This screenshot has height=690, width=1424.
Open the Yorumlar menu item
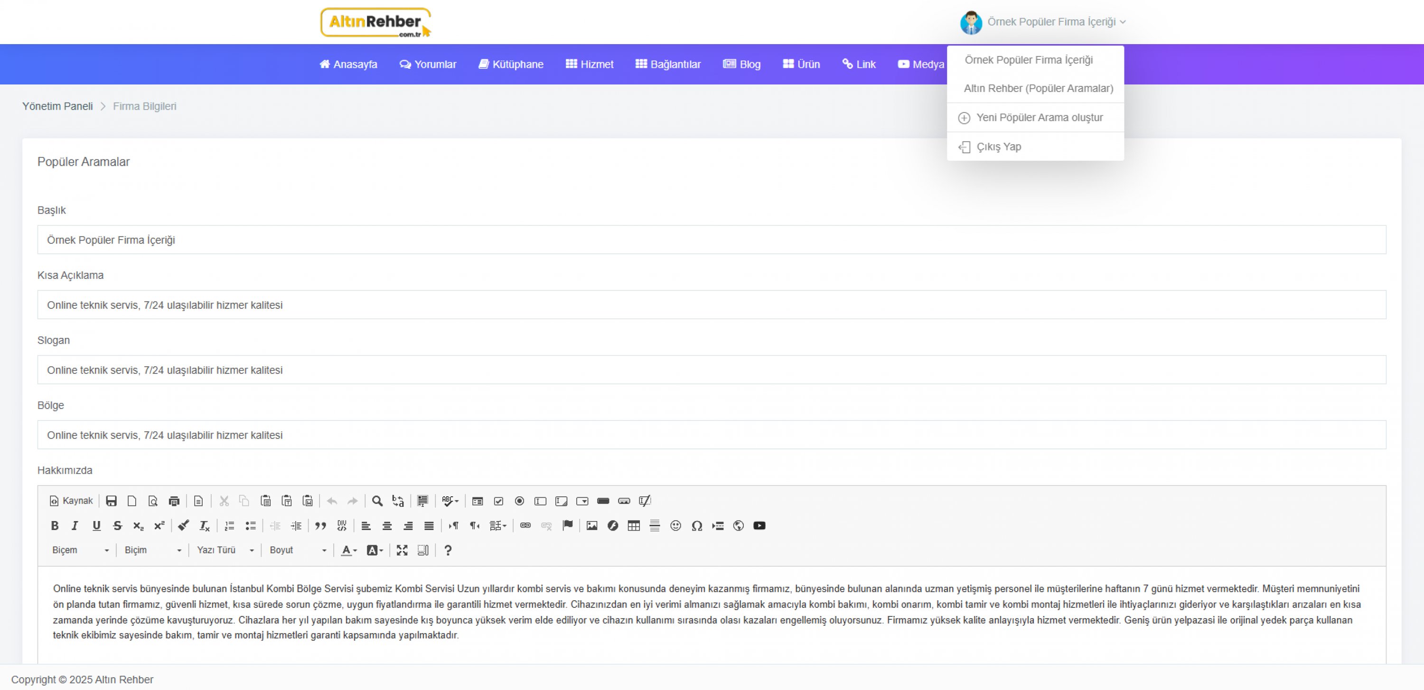click(428, 64)
